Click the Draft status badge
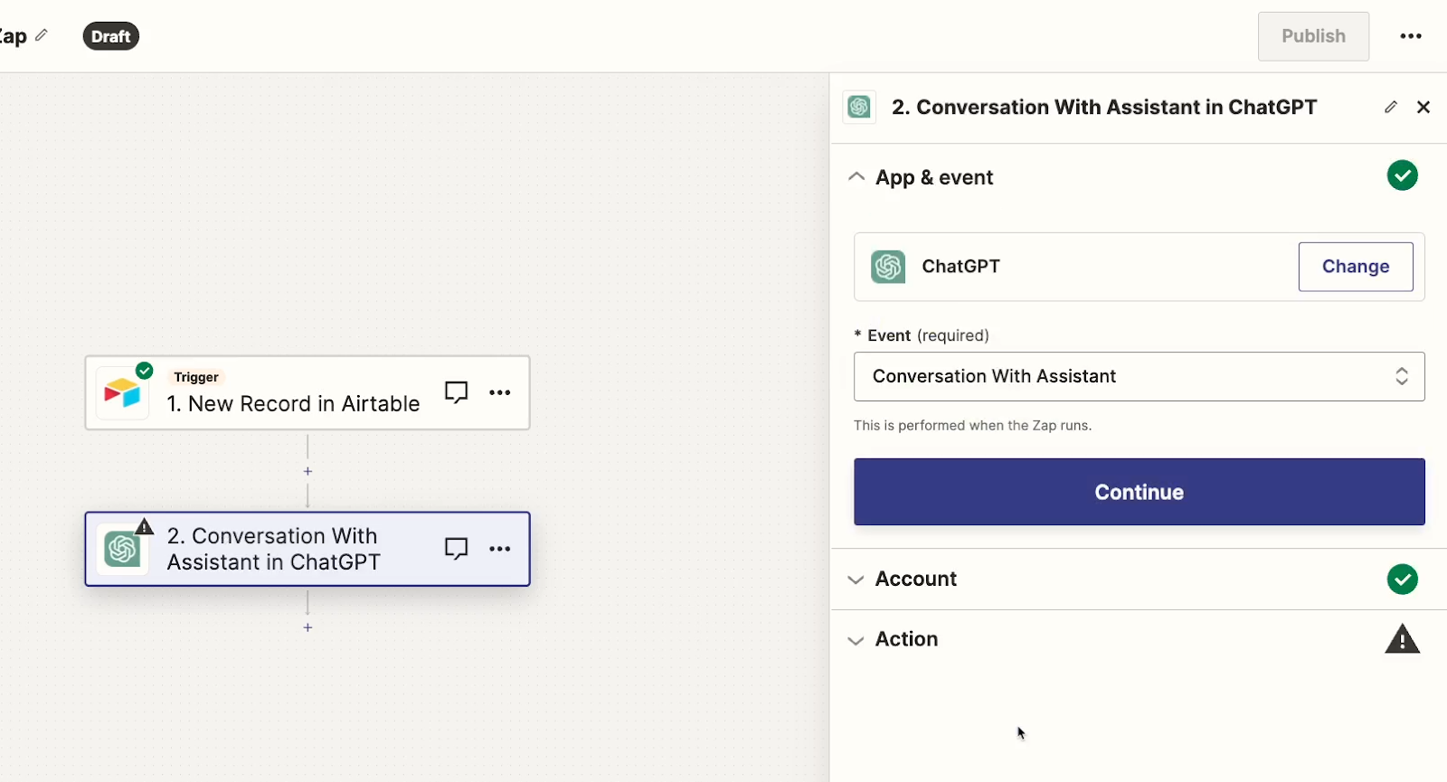 [x=111, y=36]
